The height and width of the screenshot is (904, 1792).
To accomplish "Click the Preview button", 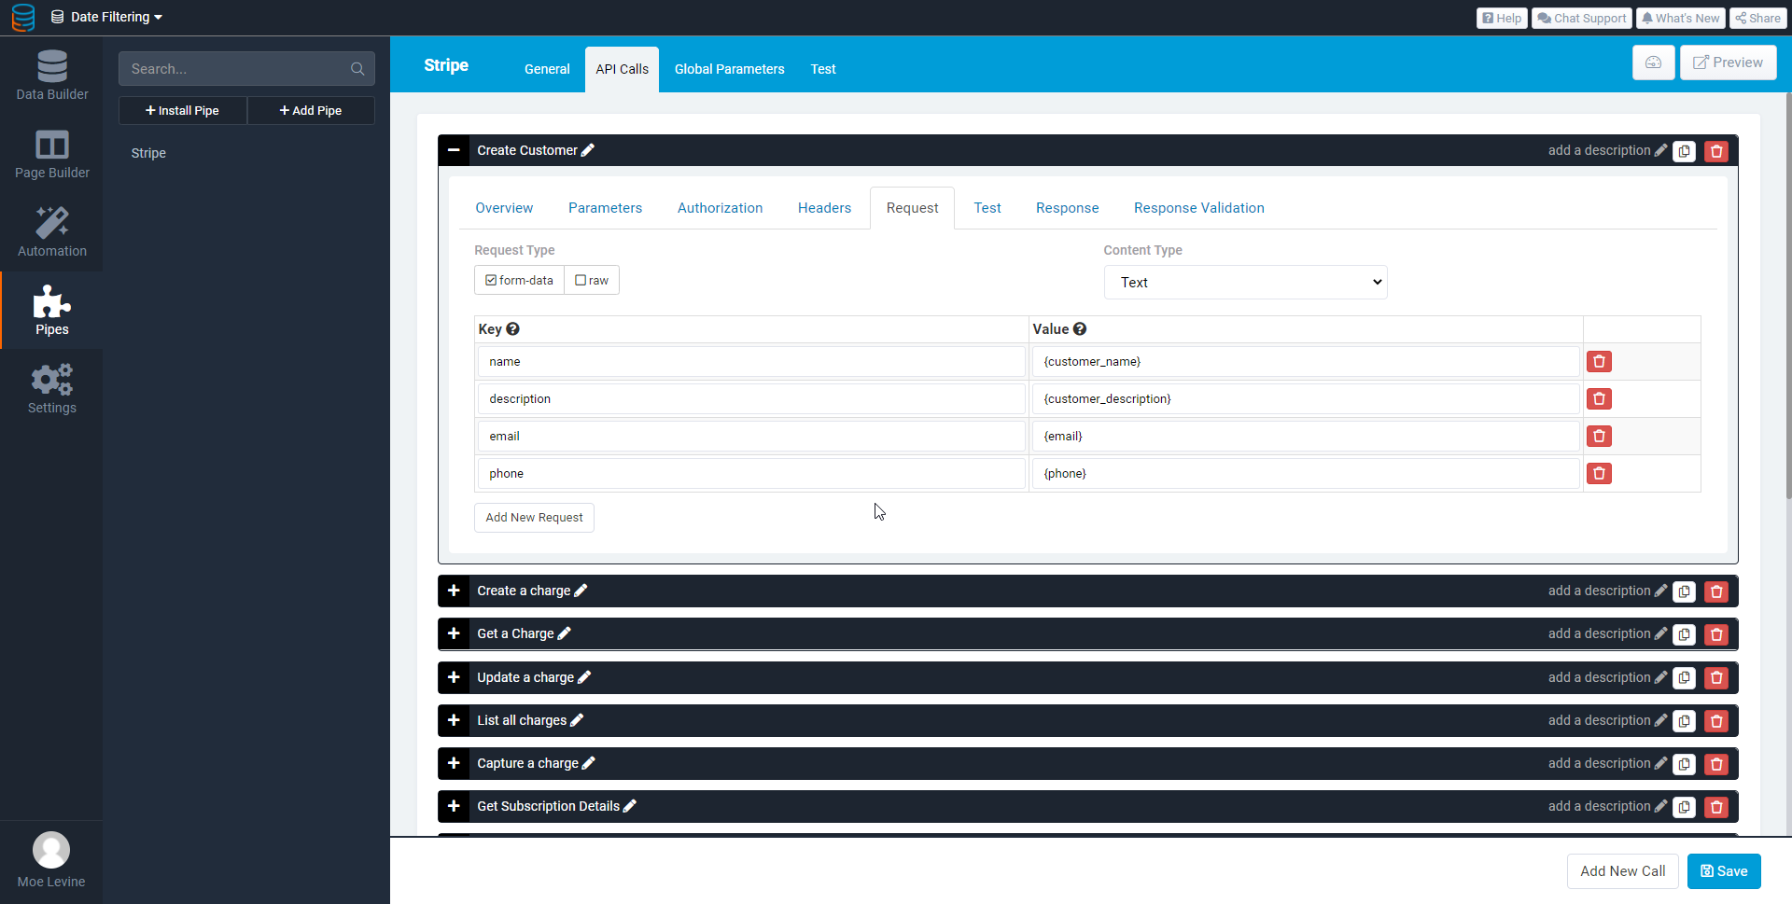I will [1728, 63].
